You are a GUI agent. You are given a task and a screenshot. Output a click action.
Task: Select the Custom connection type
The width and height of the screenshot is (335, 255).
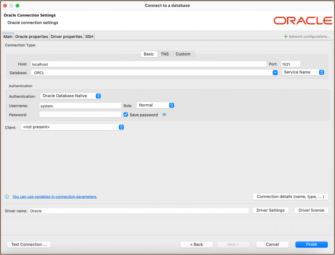pyautogui.click(x=183, y=54)
